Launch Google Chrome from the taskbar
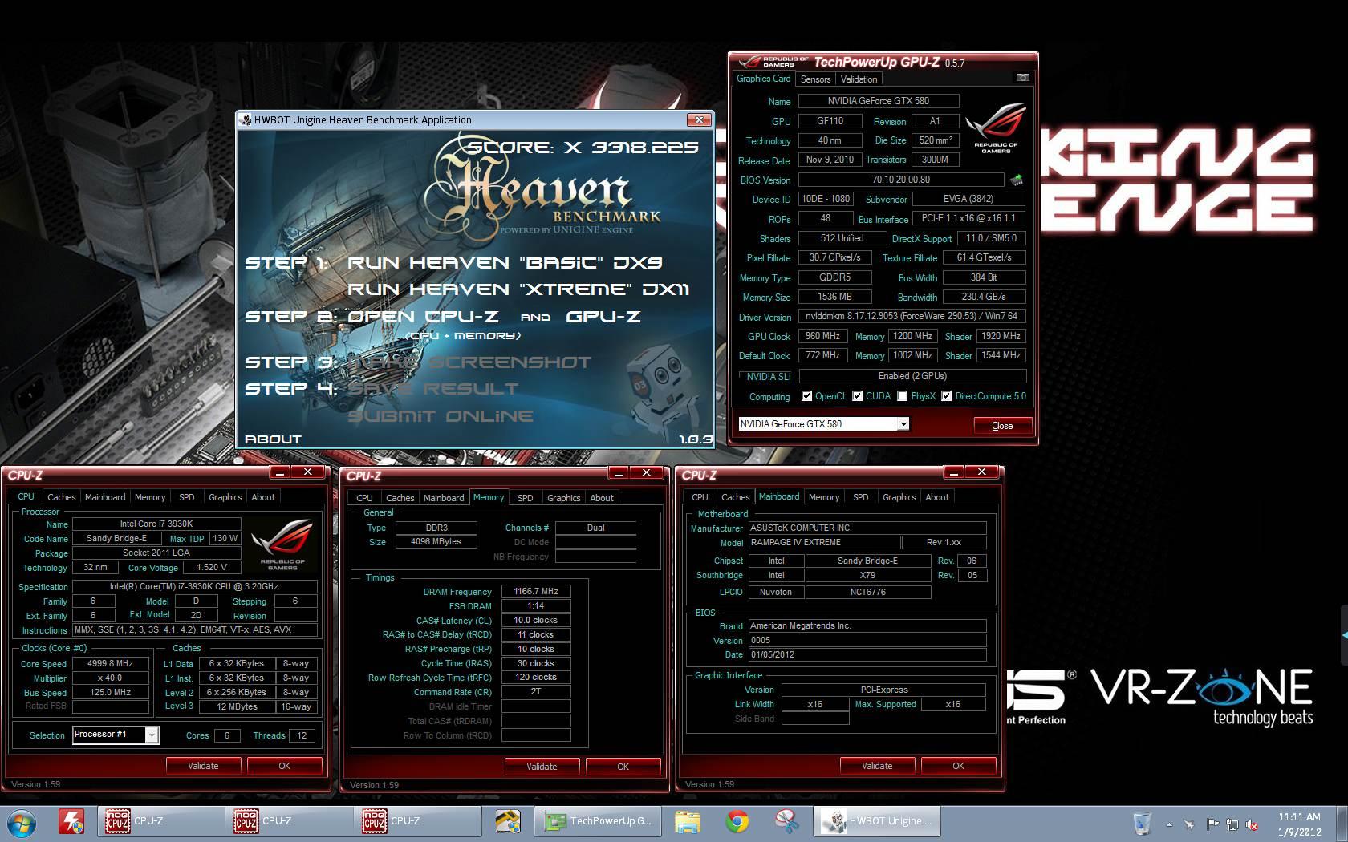1348x842 pixels. click(737, 822)
